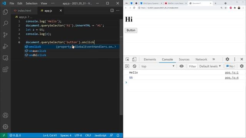This screenshot has height=138, width=246.
Task: Open the Accounts menu in VS Code
Action: point(5,115)
